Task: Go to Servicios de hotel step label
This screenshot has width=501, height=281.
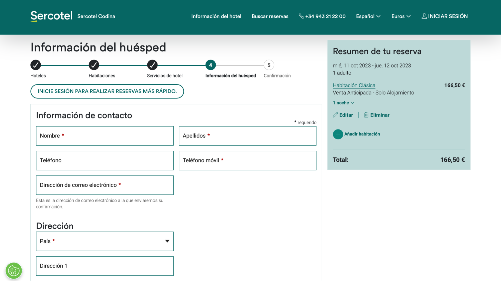Action: (x=165, y=76)
